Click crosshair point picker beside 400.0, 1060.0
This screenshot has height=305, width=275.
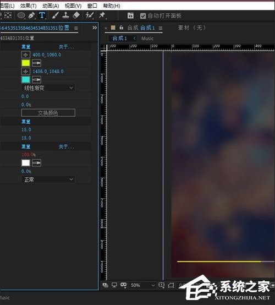26,55
